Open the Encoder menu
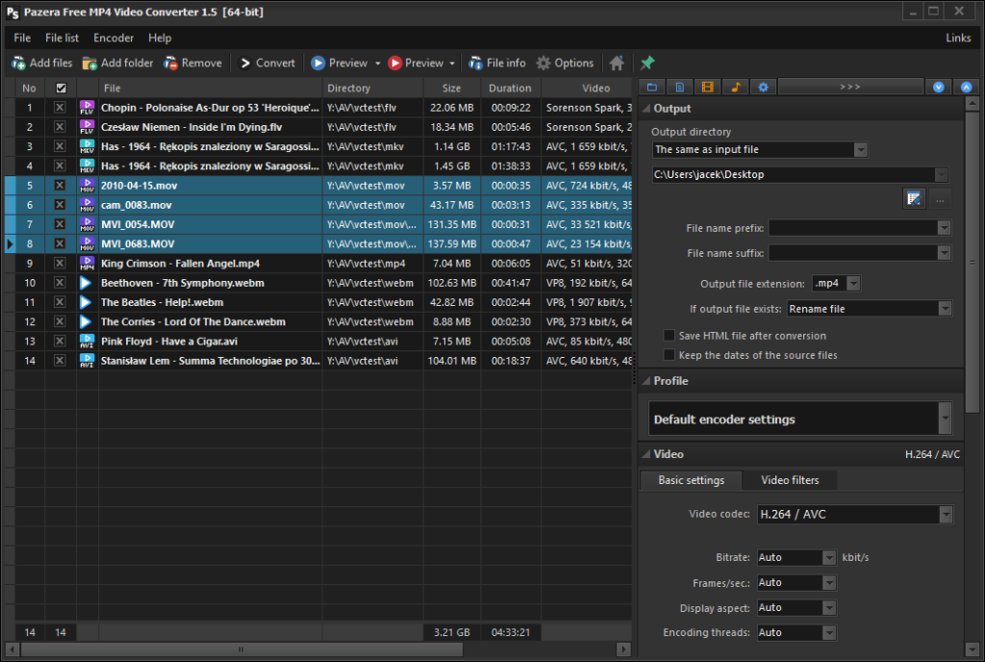 [114, 38]
